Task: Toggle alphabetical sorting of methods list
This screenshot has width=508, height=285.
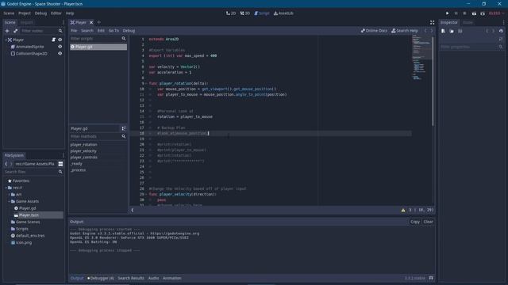Action: tap(124, 128)
